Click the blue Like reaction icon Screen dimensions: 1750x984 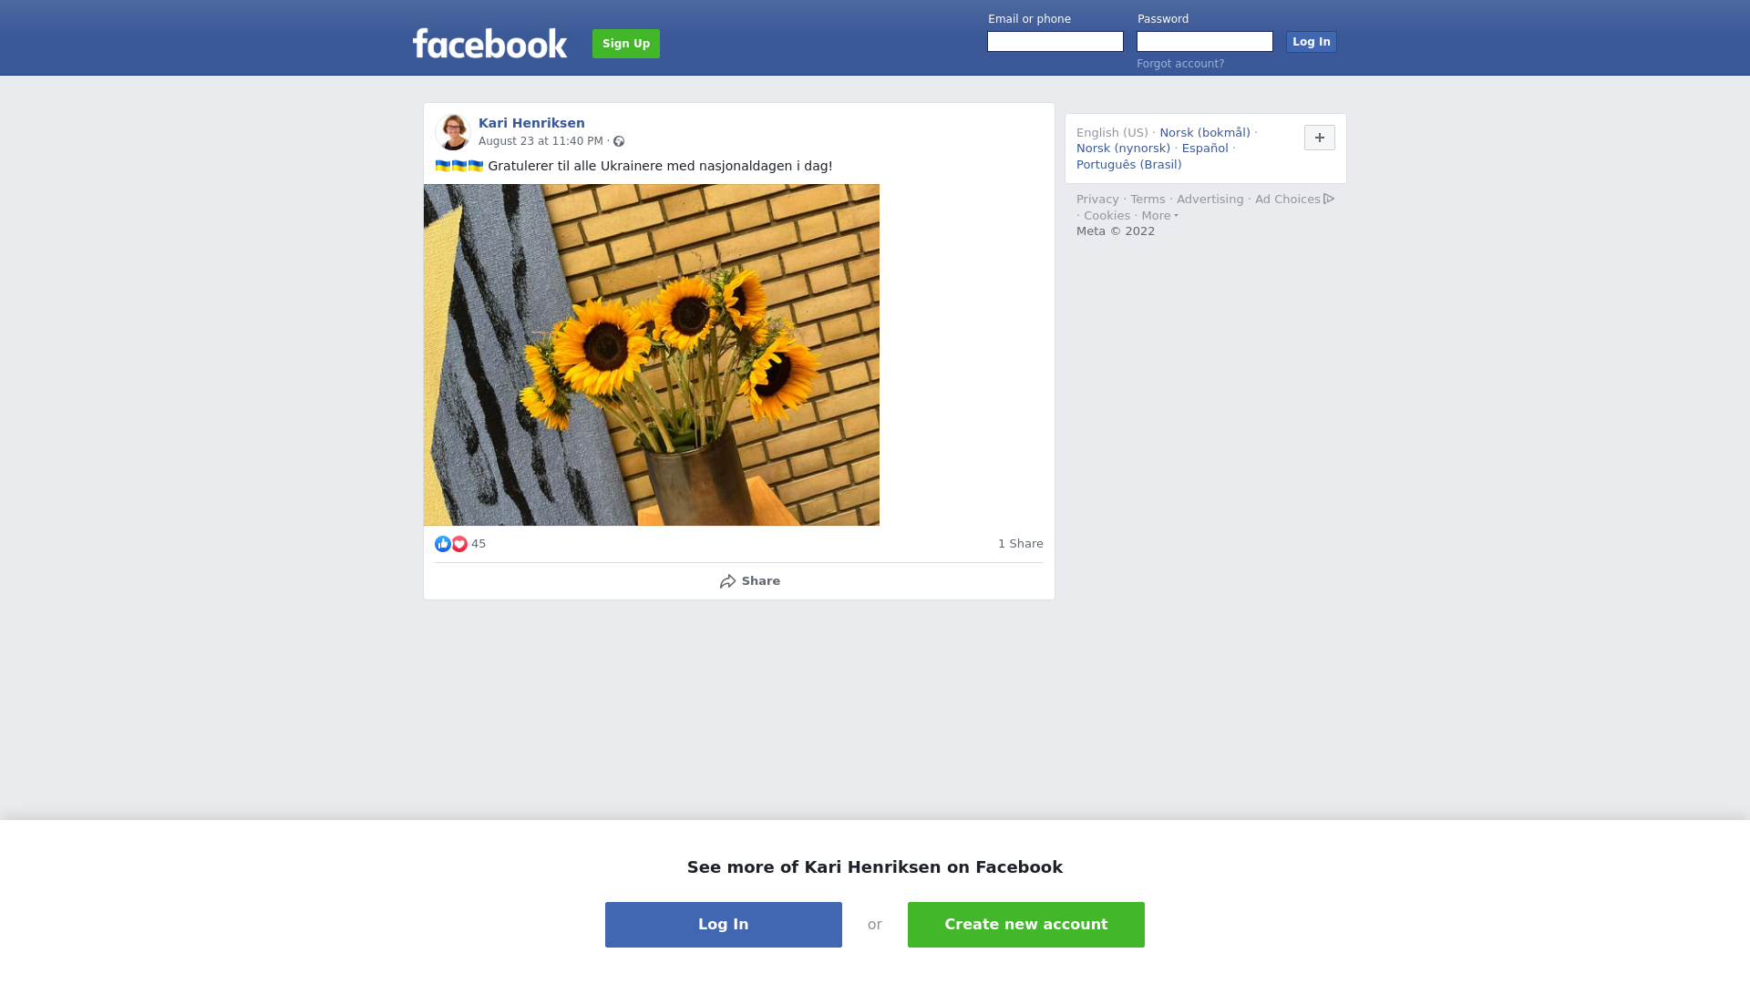[x=443, y=544]
